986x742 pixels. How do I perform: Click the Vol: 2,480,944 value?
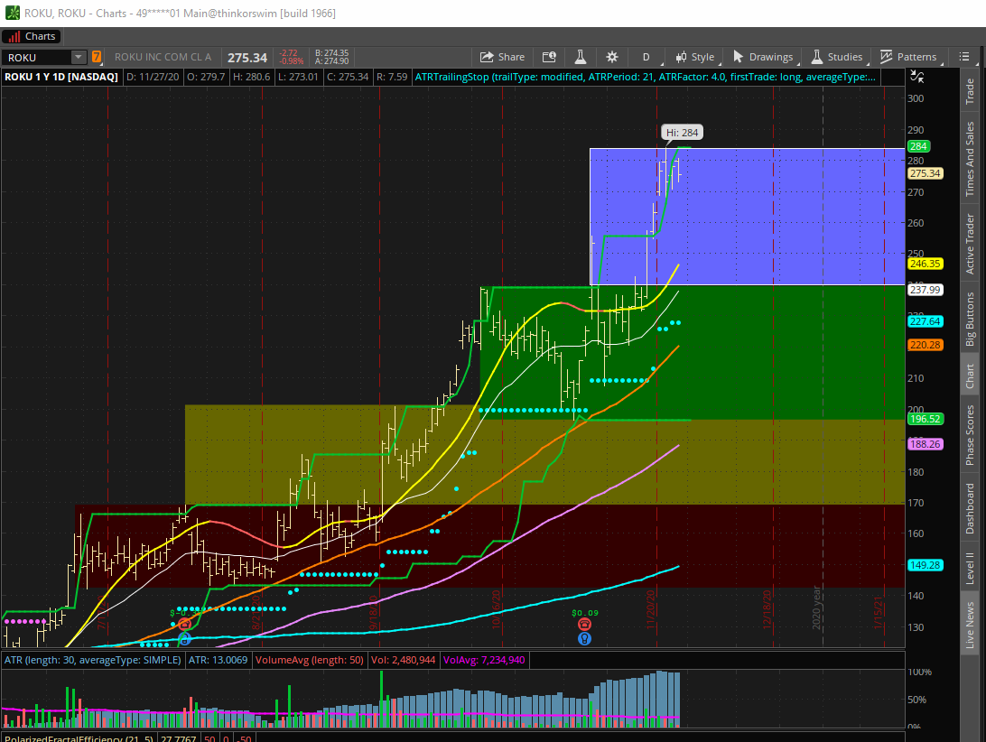[403, 660]
